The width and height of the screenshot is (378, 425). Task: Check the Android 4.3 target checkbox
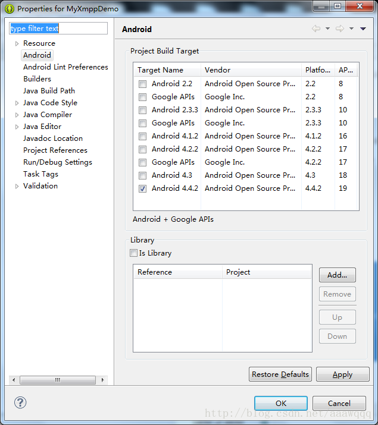142,175
